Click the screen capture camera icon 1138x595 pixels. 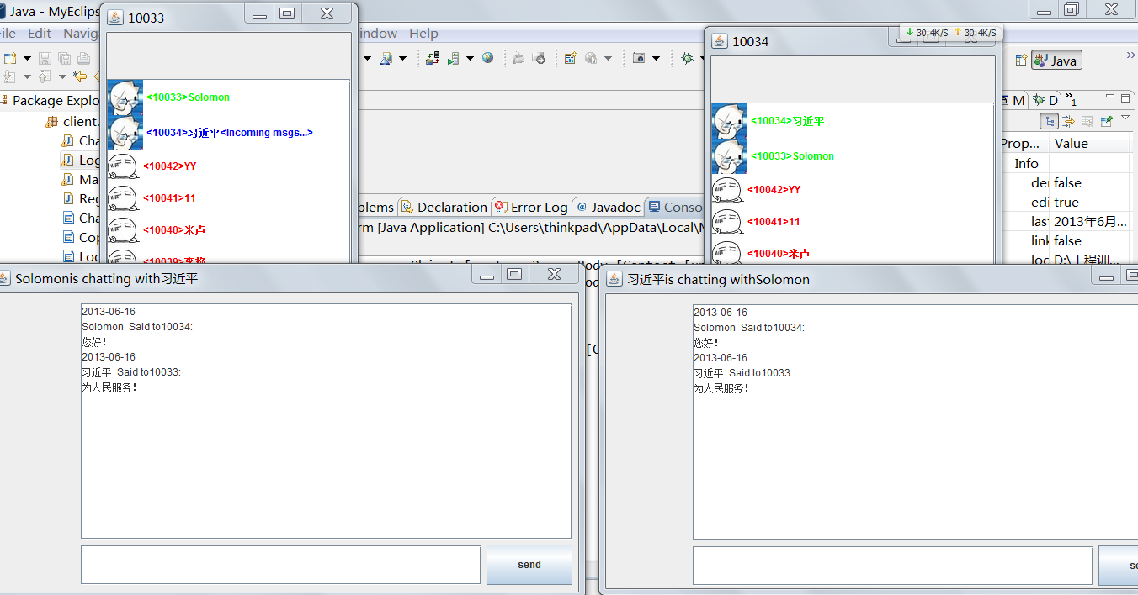639,58
